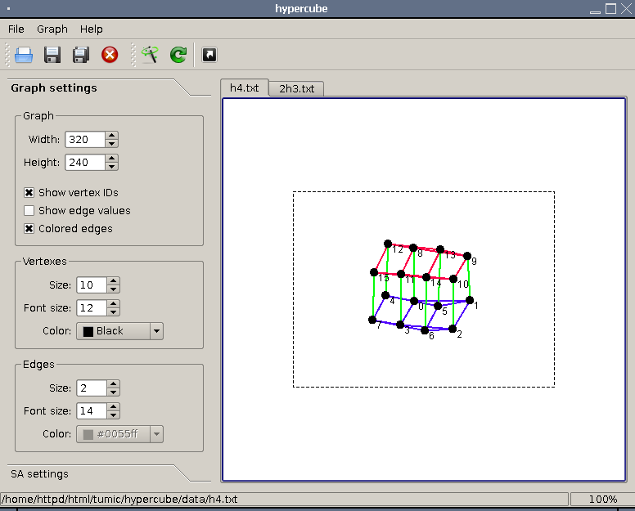Click the 100% zoom status indicator

[x=602, y=500]
